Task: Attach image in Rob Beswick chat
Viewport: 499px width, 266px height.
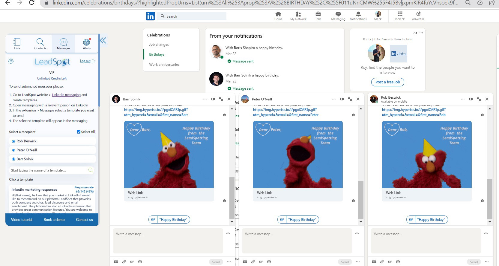Action: tap(374, 262)
